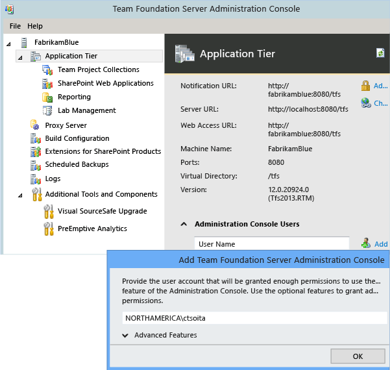Click the Notification URL label
The width and height of the screenshot is (390, 370).
coord(208,86)
